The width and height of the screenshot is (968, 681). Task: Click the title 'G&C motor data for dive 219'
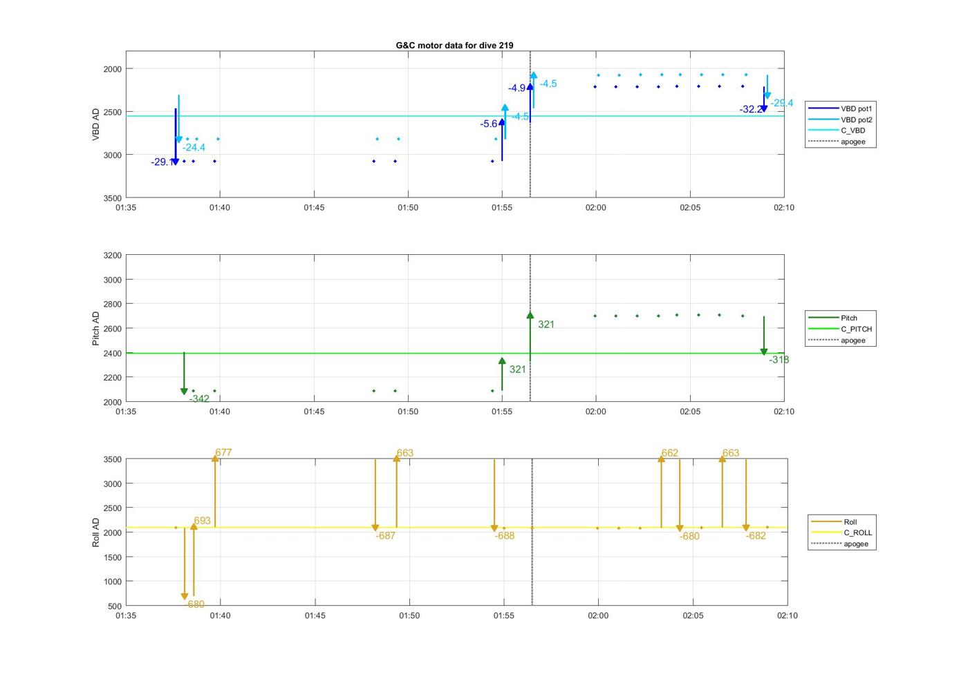coord(454,46)
